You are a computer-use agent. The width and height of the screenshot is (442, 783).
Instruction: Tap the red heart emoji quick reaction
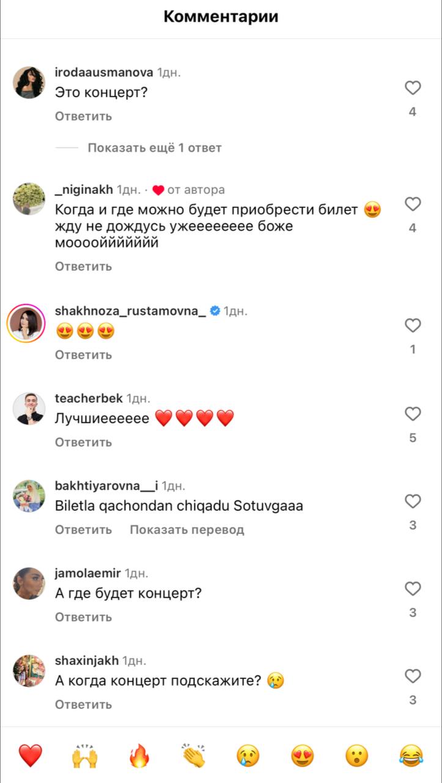click(x=30, y=756)
